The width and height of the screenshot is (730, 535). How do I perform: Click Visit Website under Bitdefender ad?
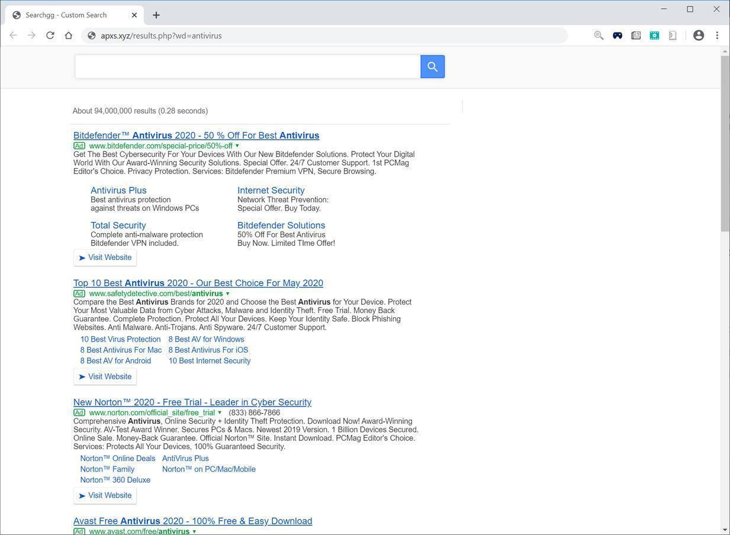[x=105, y=257]
